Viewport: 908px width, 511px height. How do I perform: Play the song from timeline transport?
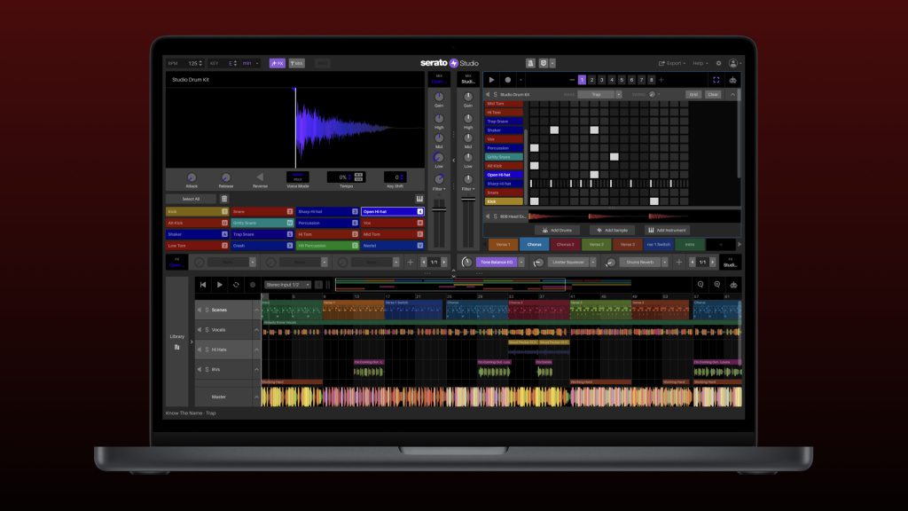[220, 285]
